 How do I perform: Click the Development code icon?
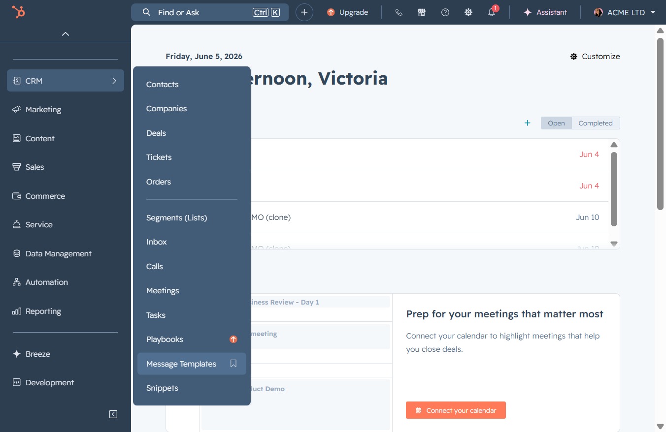click(17, 382)
